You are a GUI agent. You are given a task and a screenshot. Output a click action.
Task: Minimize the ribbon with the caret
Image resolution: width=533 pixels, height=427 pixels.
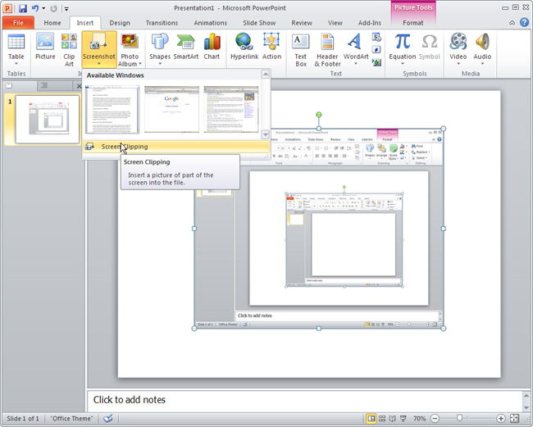tap(512, 23)
